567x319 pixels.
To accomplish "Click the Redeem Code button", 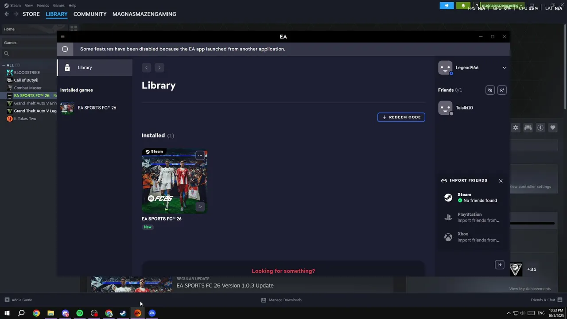I will [401, 117].
